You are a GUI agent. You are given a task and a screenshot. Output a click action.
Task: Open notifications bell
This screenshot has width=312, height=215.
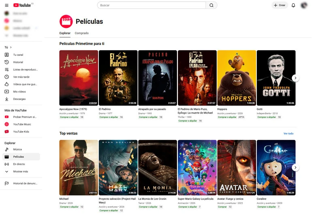[293, 5]
